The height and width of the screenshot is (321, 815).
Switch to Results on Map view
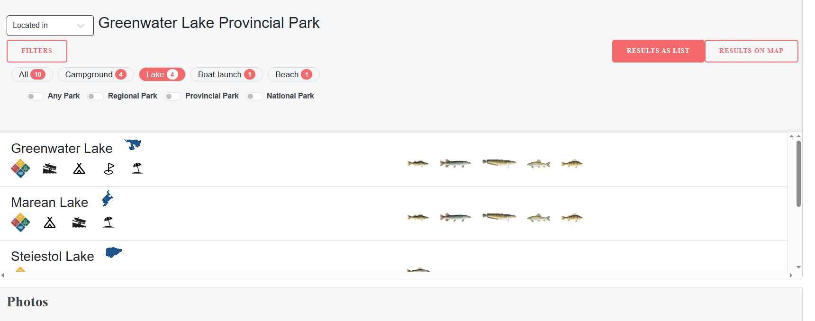[752, 51]
